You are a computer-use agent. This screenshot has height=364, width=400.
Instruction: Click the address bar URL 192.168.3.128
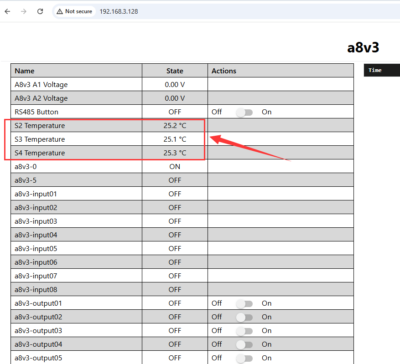119,11
